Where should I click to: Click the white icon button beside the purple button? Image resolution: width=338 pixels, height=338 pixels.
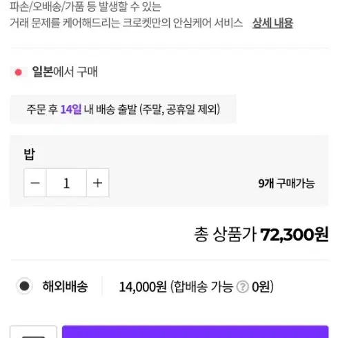point(33,332)
